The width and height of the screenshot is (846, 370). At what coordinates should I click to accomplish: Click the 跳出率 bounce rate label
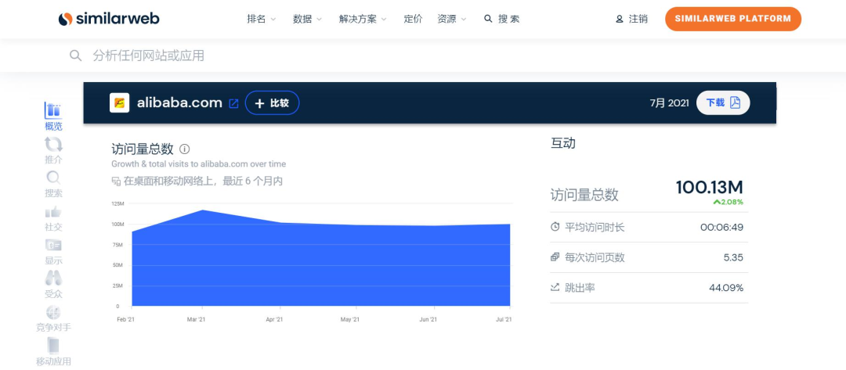click(580, 288)
